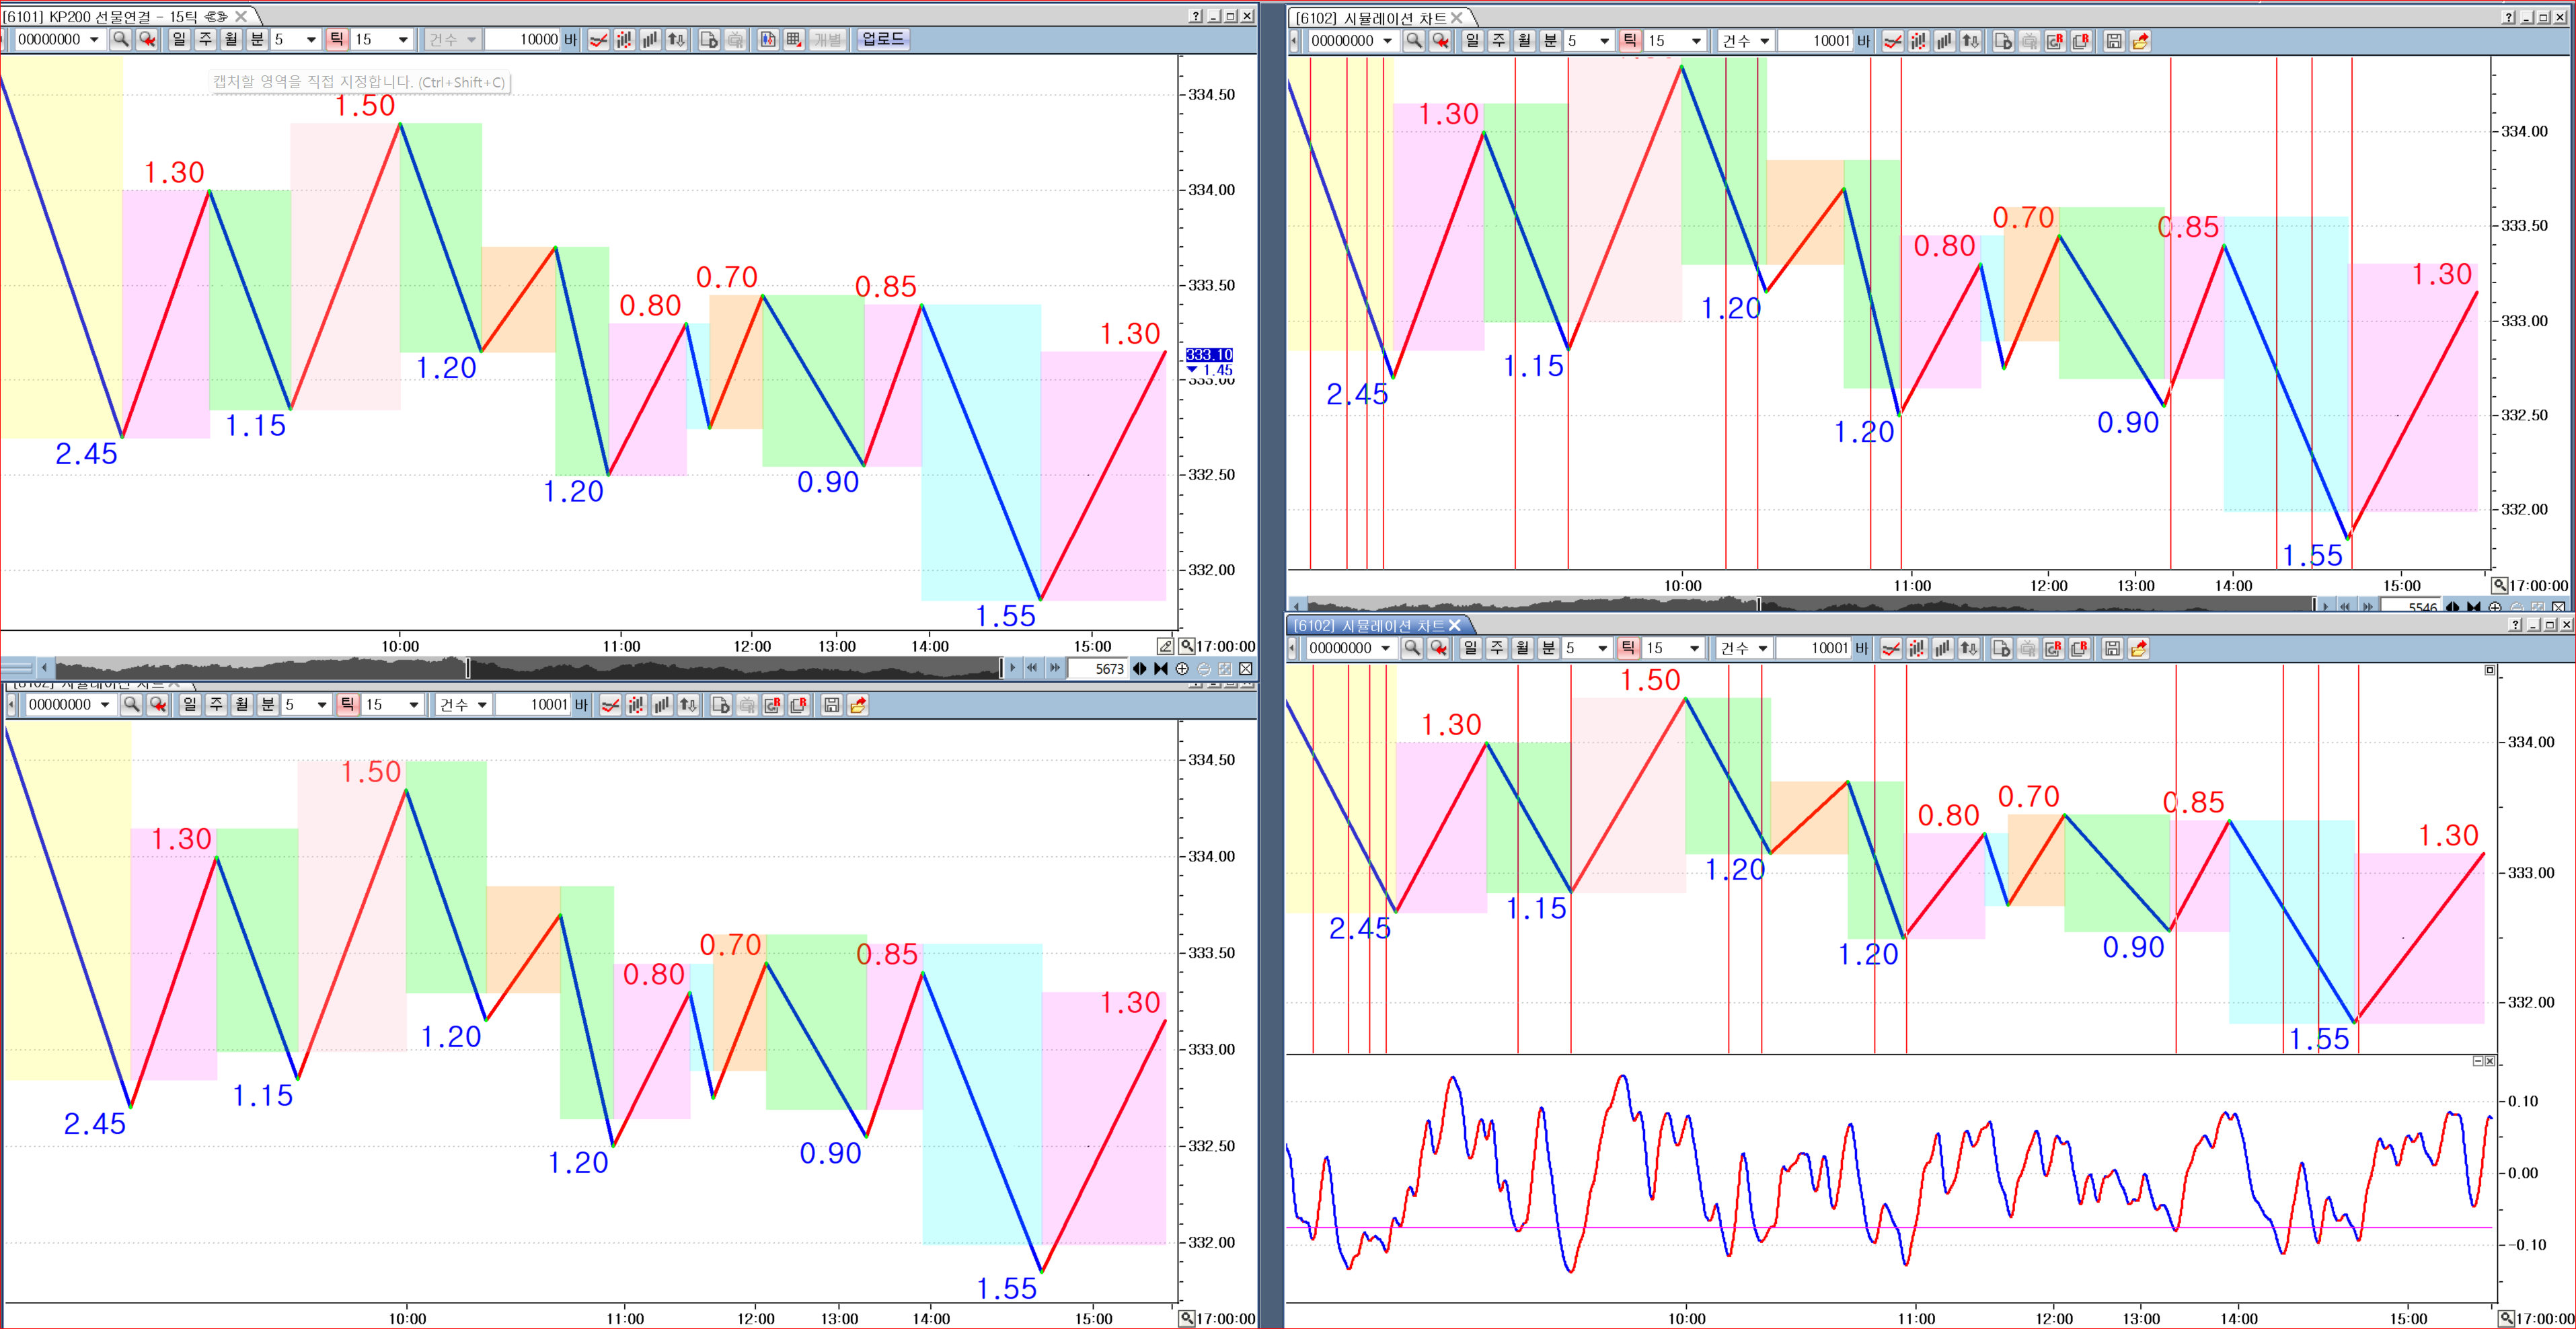
Task: Click the timeline scrollbar handle under KP200 chart
Action: 468,668
